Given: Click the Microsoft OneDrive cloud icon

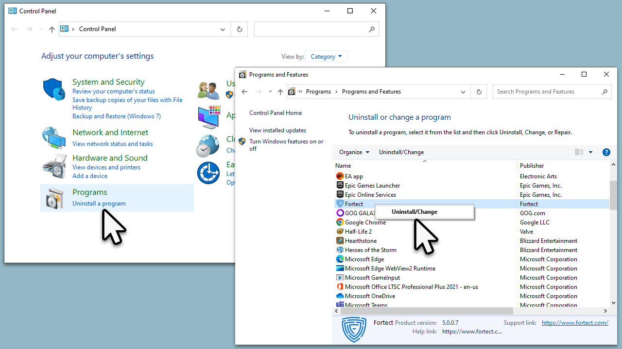Looking at the screenshot, I should 340,296.
